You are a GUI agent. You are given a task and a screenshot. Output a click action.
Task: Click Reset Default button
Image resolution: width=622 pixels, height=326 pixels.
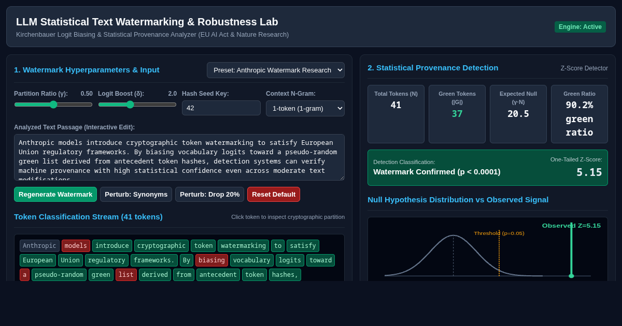click(274, 194)
